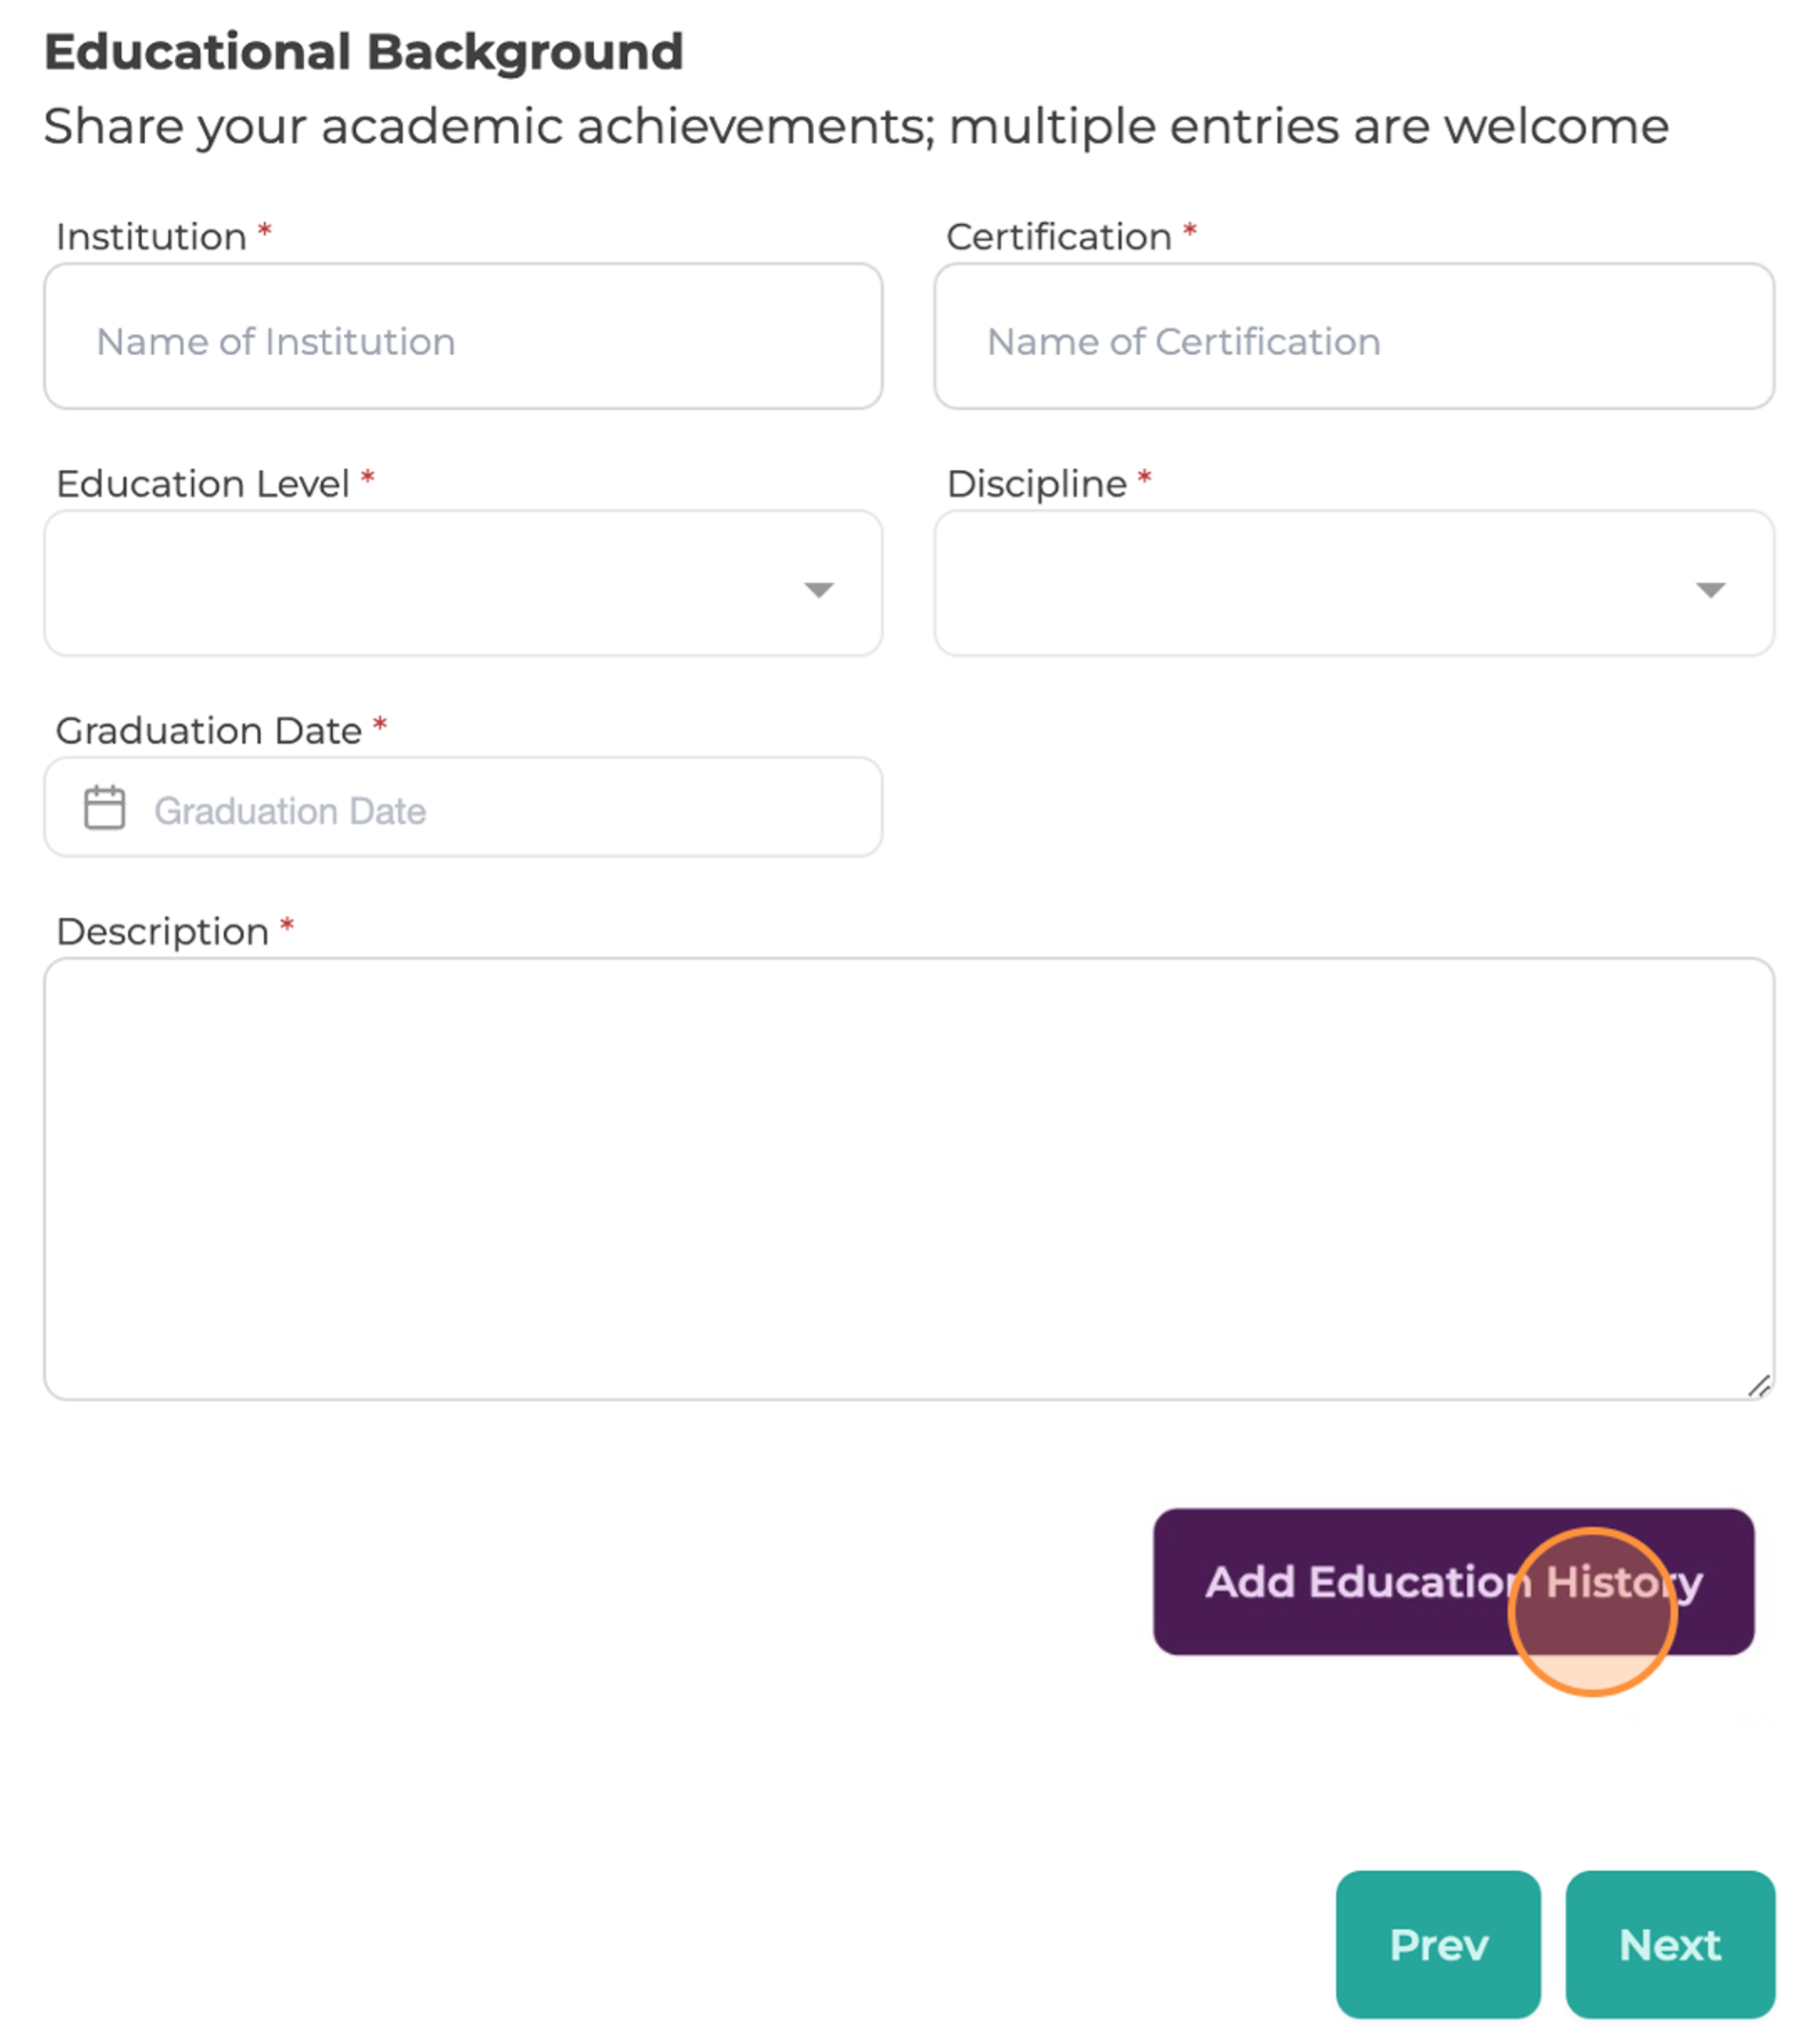Screen dimensions: 1820x2041
Task: Click the Graduation Date label text
Action: point(209,731)
